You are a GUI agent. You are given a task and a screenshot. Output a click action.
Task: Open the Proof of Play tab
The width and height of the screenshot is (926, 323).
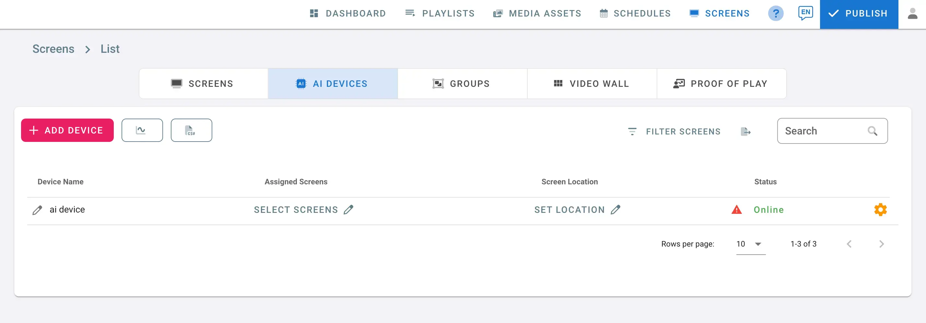pos(721,84)
